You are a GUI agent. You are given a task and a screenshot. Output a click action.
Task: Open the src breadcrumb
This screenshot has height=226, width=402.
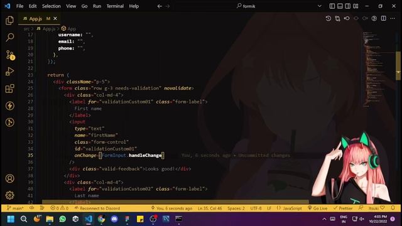[26, 29]
